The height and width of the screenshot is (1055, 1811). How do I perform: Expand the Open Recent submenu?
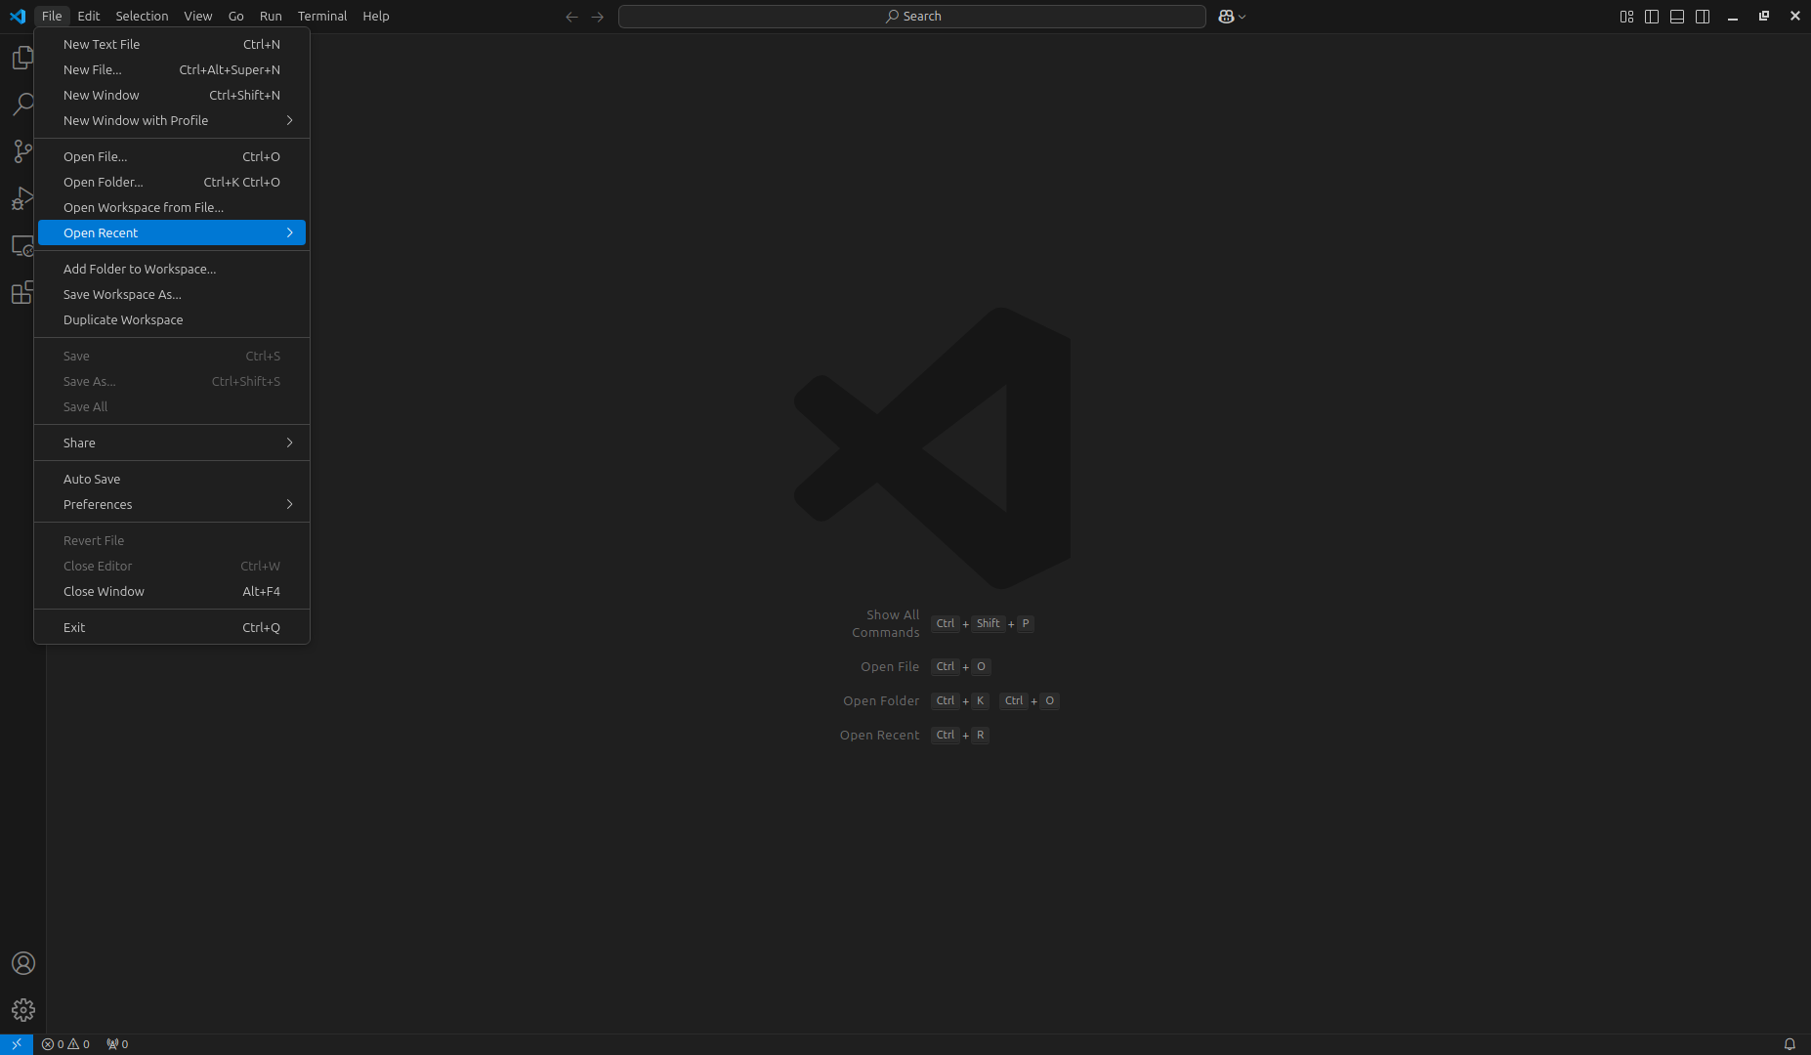point(172,232)
